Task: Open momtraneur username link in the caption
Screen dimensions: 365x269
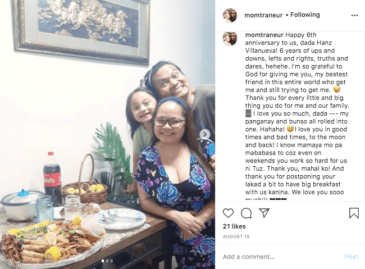Action: pyautogui.click(x=264, y=35)
